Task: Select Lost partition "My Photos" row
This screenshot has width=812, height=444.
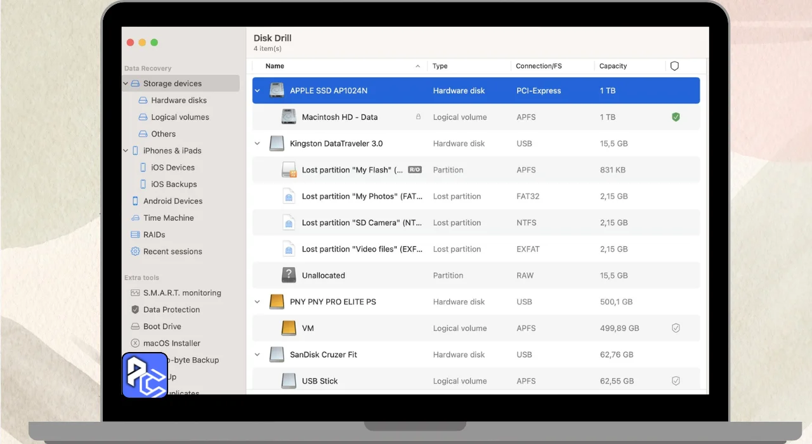Action: coord(362,197)
